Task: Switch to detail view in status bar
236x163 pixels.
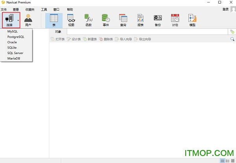Action: coord(232,161)
